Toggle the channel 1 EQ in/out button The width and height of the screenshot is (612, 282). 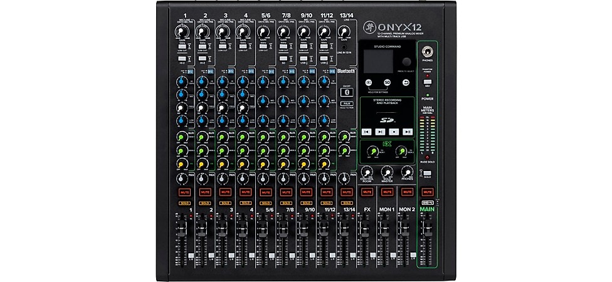click(x=190, y=71)
